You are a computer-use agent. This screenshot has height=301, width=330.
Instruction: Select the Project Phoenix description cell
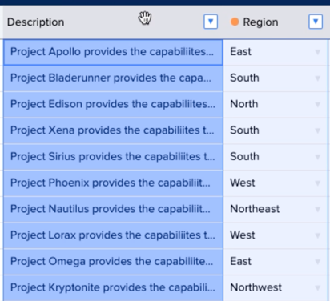[x=113, y=183]
